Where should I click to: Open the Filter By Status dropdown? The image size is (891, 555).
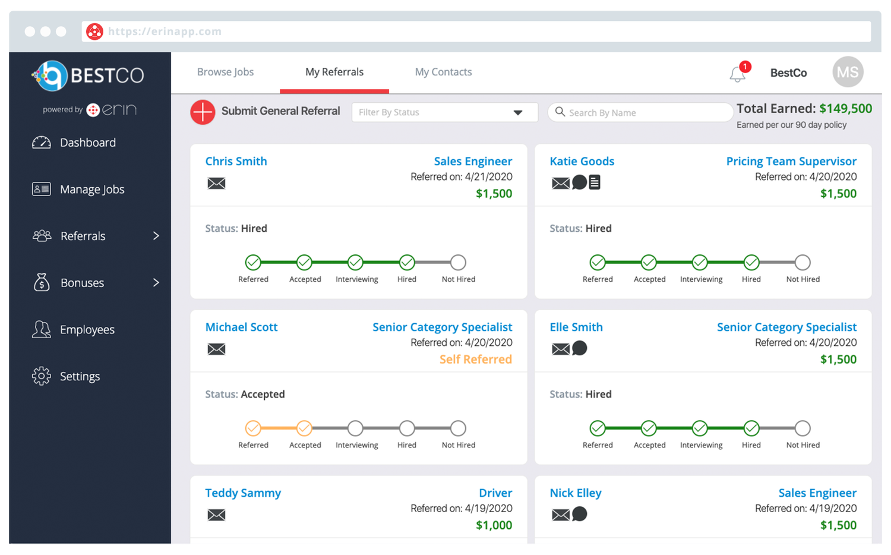pos(444,112)
